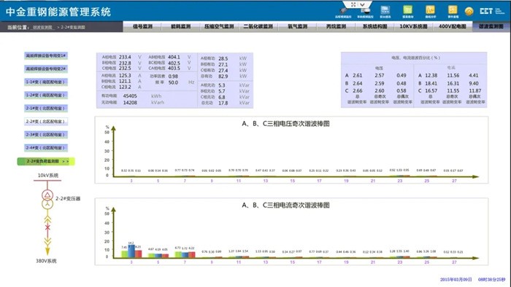Open the 10KV系统图 tab

pos(414,26)
